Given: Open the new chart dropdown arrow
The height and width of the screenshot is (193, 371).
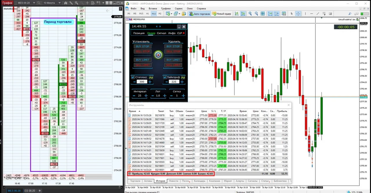Looking at the screenshot, I should tap(172, 14).
